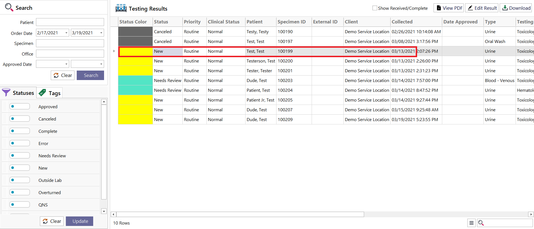This screenshot has width=534, height=229.
Task: Open the Order Date start dropdown
Action: (x=66, y=33)
